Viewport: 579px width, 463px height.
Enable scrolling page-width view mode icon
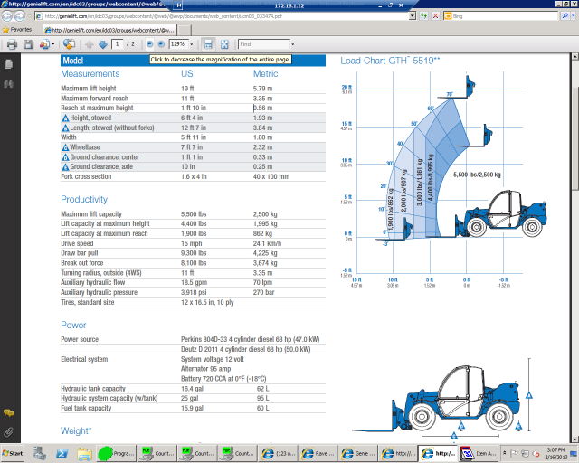[x=208, y=44]
